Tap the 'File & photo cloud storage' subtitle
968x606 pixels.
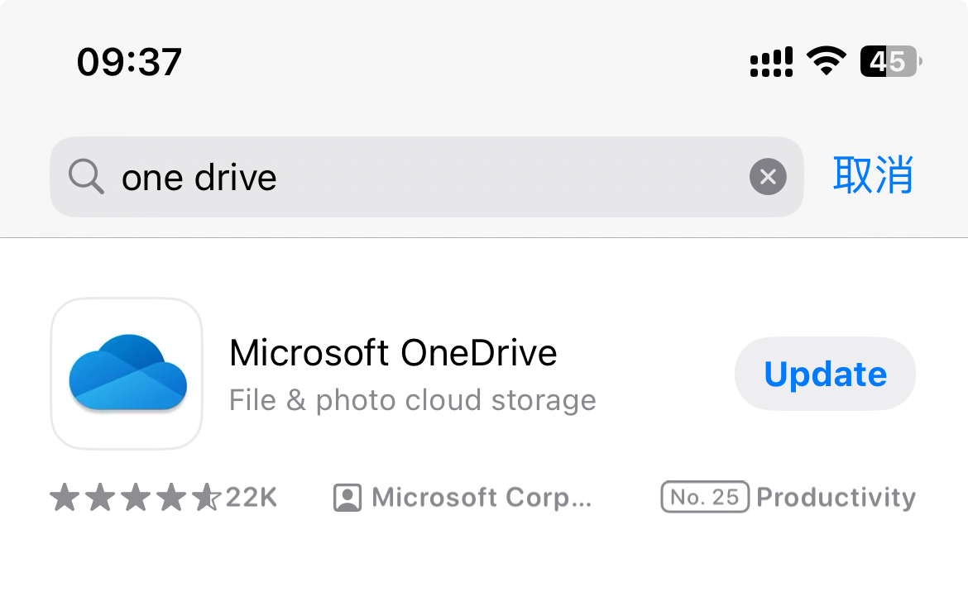(x=412, y=400)
